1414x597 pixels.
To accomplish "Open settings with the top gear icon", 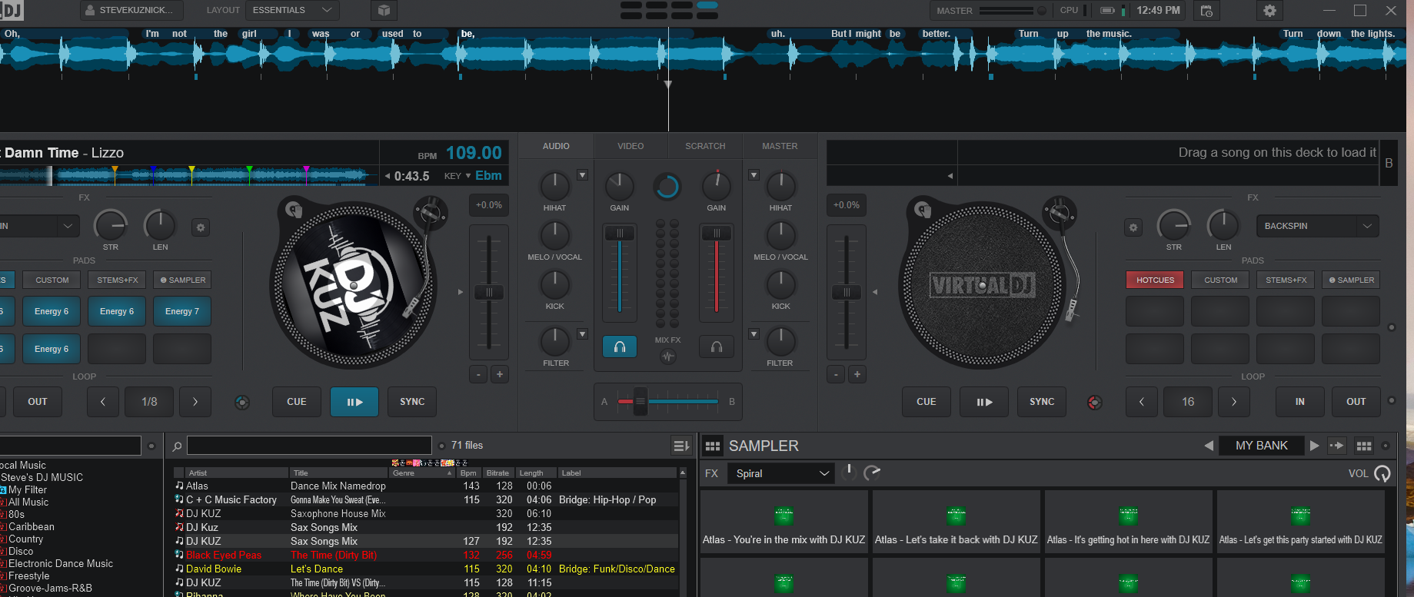I will pos(1269,11).
